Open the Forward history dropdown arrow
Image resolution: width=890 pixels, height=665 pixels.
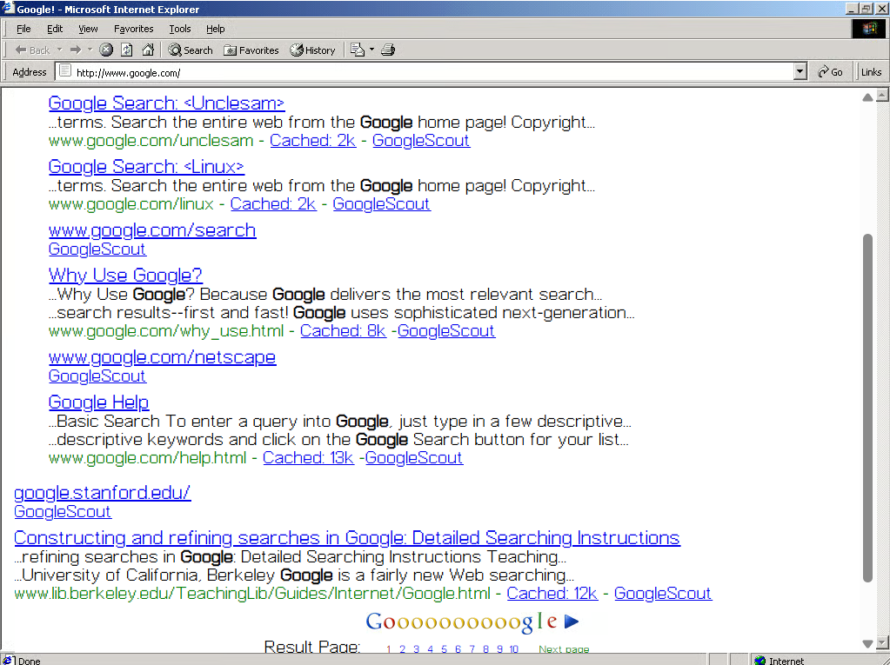pyautogui.click(x=90, y=50)
